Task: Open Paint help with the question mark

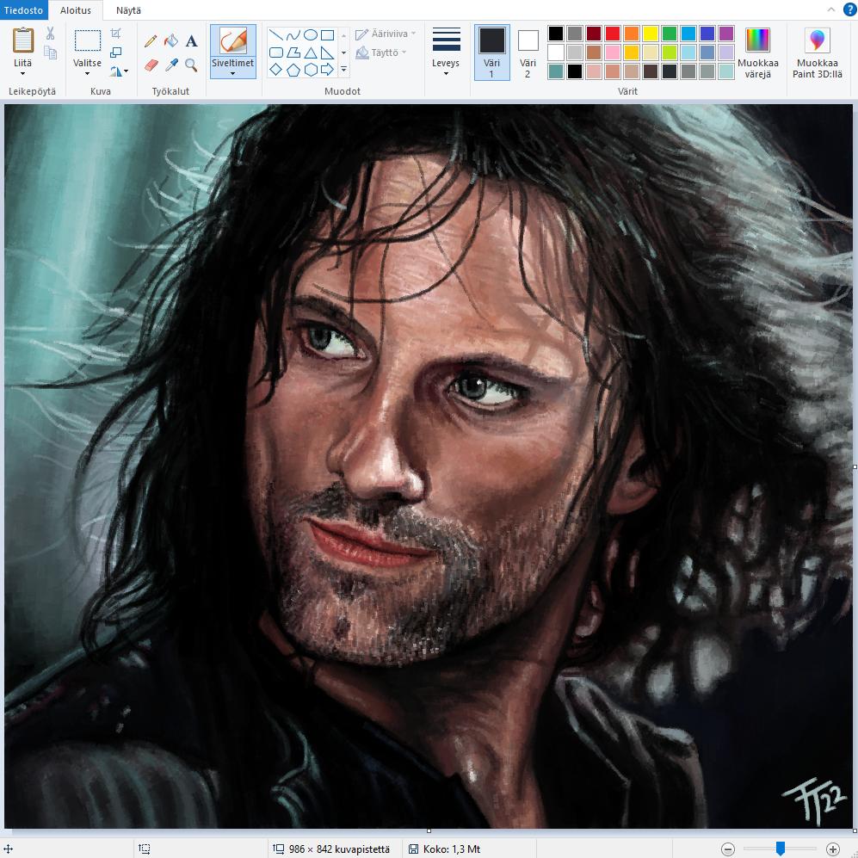Action: [849, 9]
